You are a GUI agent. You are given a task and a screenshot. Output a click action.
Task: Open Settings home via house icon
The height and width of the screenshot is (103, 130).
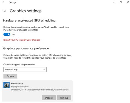click(5, 11)
